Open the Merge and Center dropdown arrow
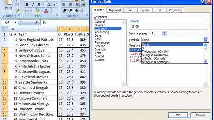The height and width of the screenshot is (120, 214). pos(87,5)
